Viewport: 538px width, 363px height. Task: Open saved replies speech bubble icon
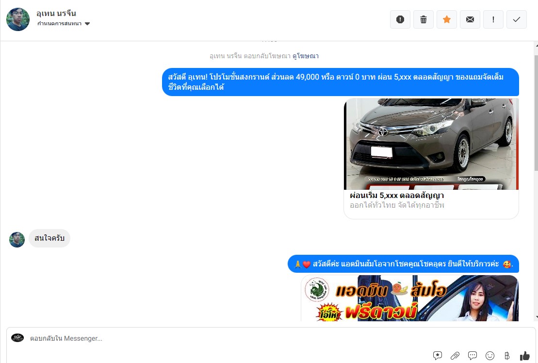(x=473, y=356)
